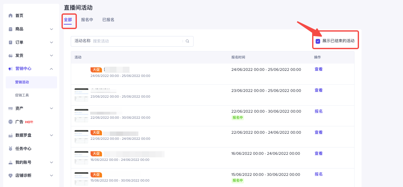Click 查看 for the 24/06–25/06 activity

coord(319,69)
